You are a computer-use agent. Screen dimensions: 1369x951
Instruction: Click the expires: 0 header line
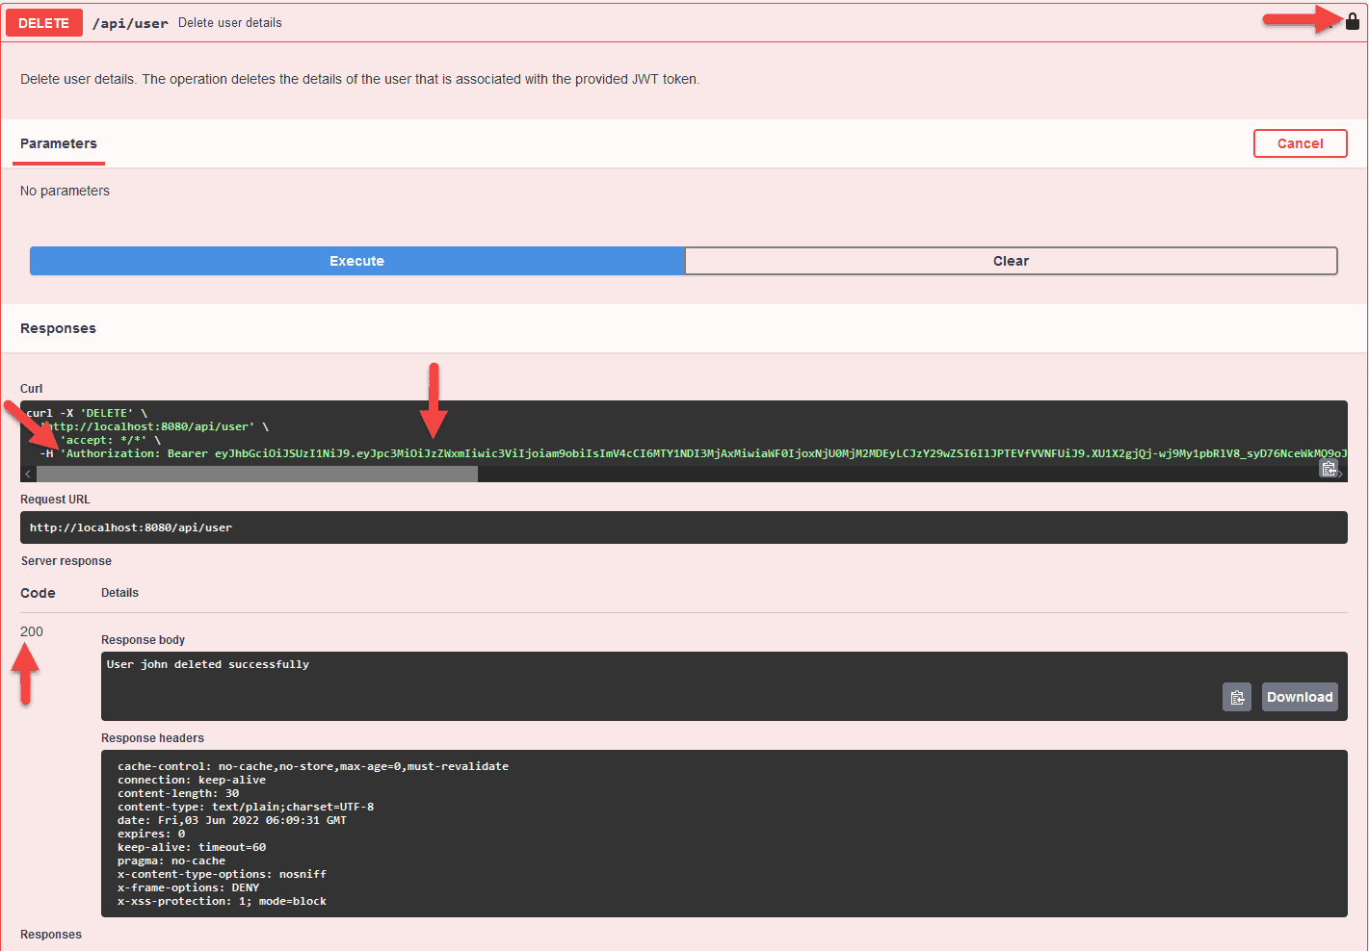(151, 834)
